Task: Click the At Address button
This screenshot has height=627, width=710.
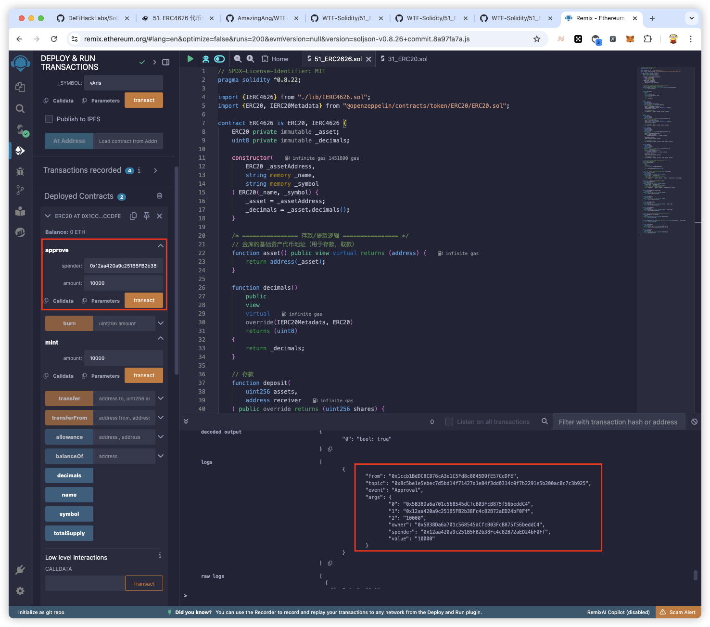Action: 69,141
